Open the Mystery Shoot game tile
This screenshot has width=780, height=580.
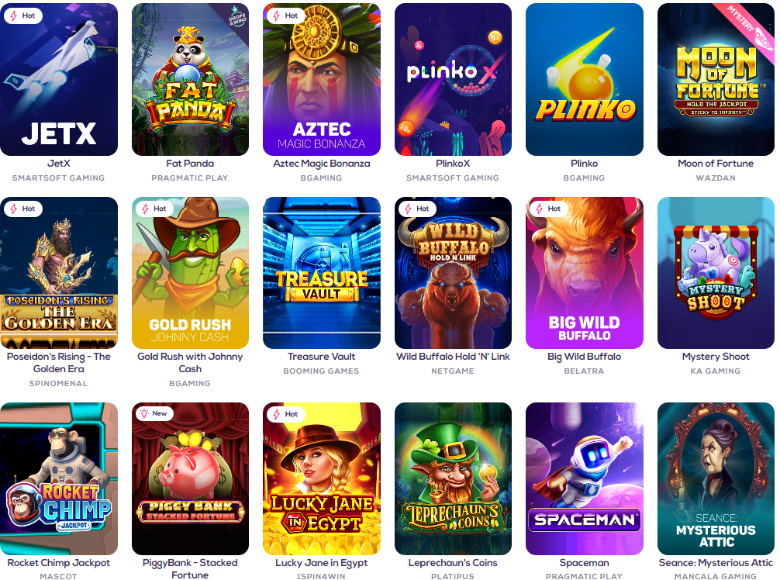(716, 273)
